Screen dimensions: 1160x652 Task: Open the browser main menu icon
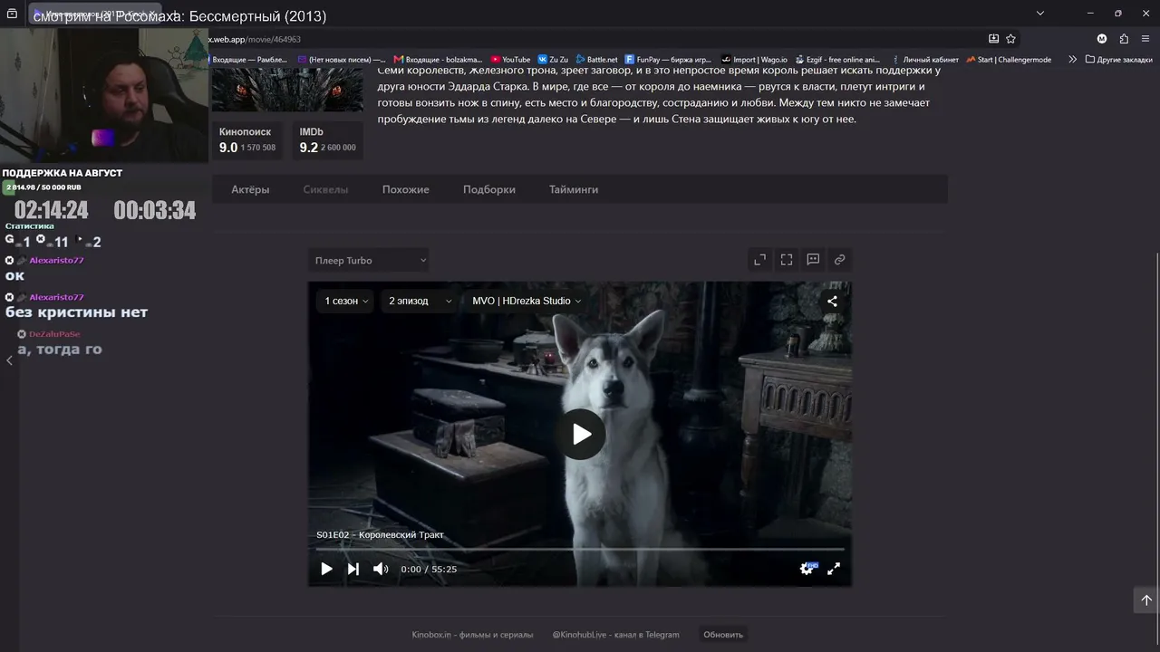coord(1145,39)
